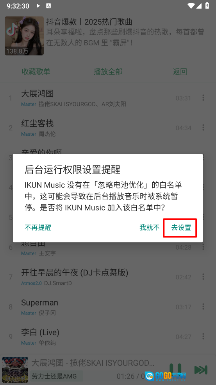Tap 播放全部 to play all
Image resolution: width=216 pixels, height=385 pixels.
pyautogui.click(x=108, y=72)
